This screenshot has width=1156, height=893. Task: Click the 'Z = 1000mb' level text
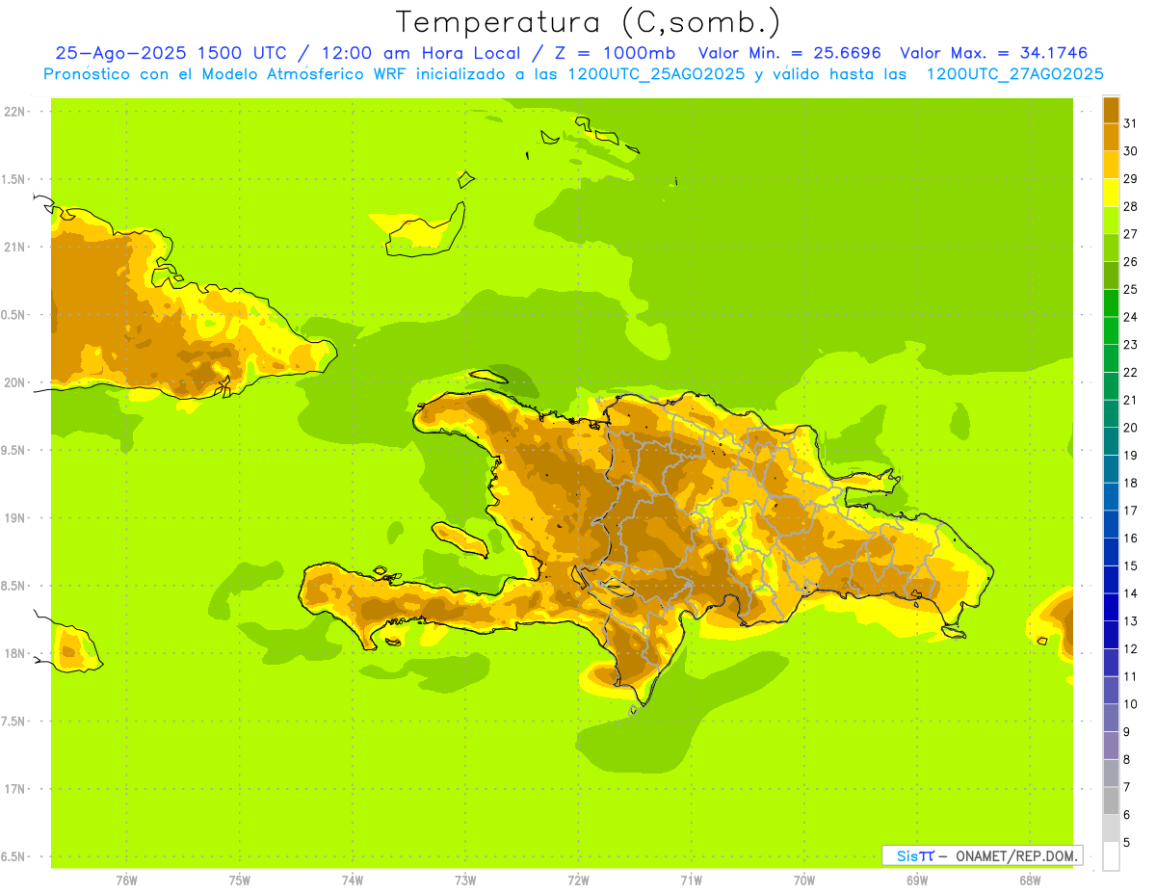click(615, 54)
